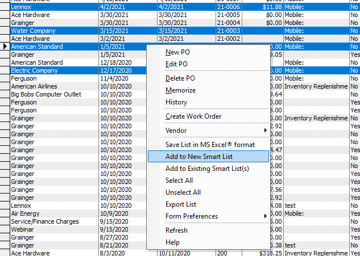Click PO number 21-0002 cell
The height and width of the screenshot is (256, 360).
coord(229,39)
